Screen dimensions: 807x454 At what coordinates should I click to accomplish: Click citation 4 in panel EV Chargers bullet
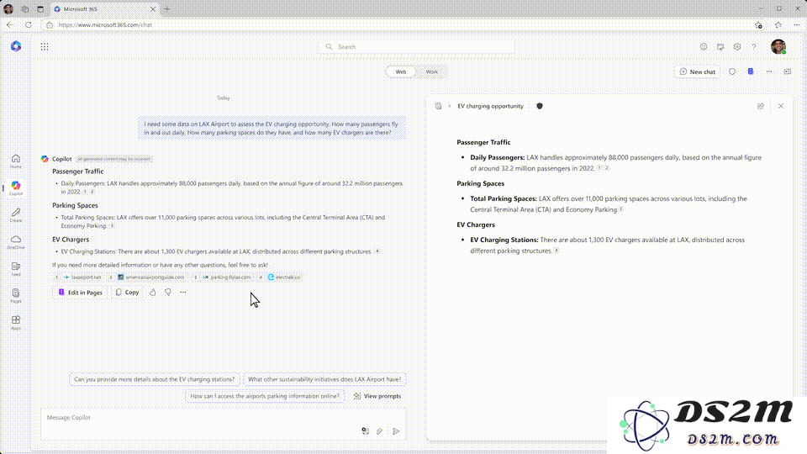[x=556, y=251]
